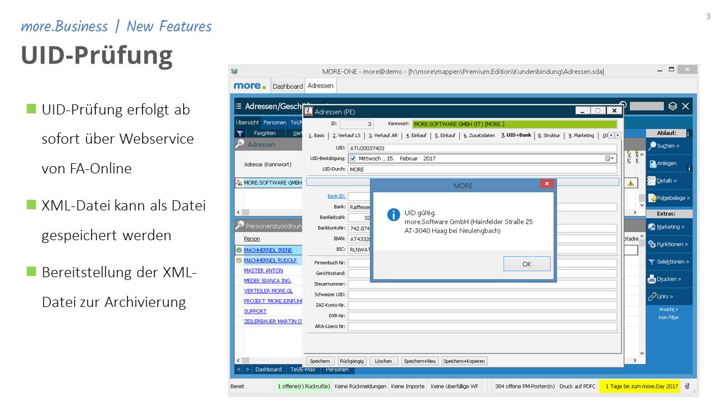Switch to the 3. Verkauf.AR tab
The width and height of the screenshot is (718, 404).
coord(383,135)
